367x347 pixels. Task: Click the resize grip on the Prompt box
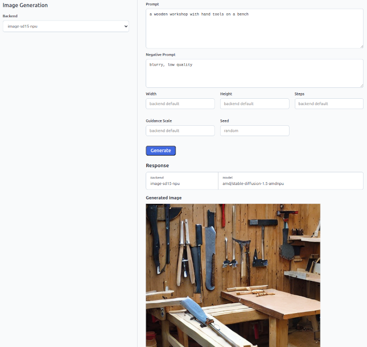(x=362, y=47)
